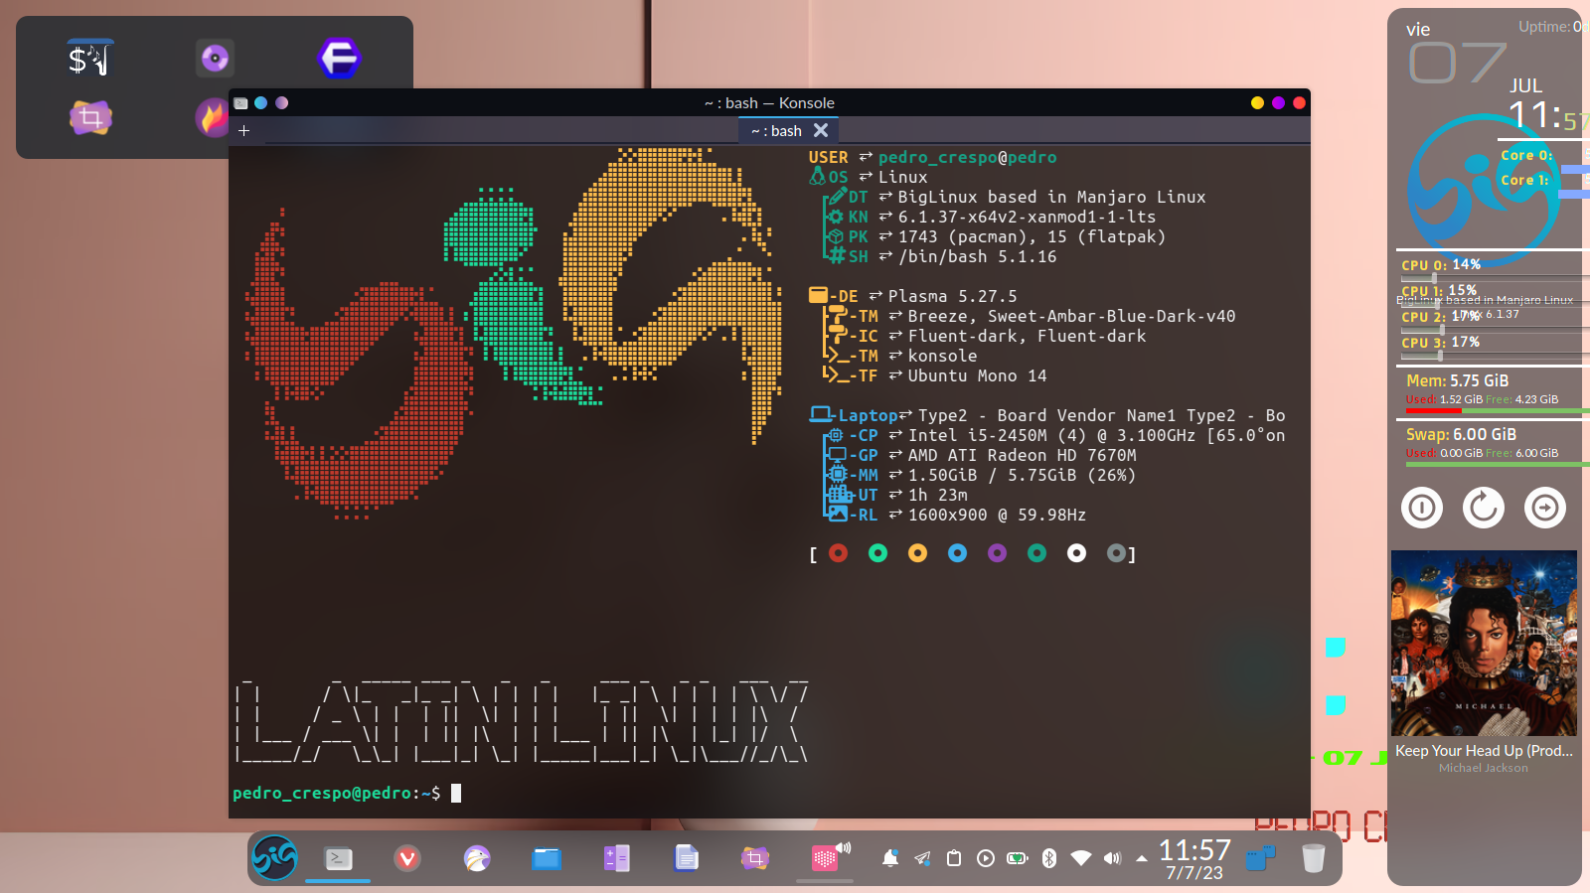
Task: Click the 'CPU 0: 14%' widget reading
Action: tap(1441, 265)
